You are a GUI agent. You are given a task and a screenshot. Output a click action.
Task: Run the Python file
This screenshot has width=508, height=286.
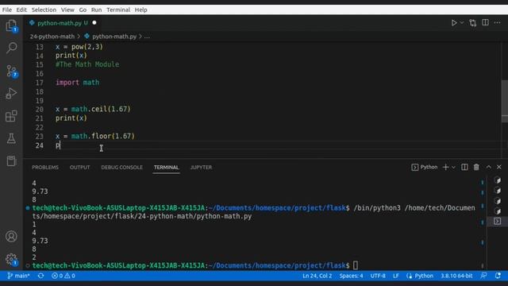pos(454,23)
